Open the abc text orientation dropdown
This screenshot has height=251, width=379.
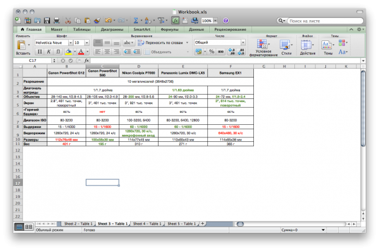(129, 43)
